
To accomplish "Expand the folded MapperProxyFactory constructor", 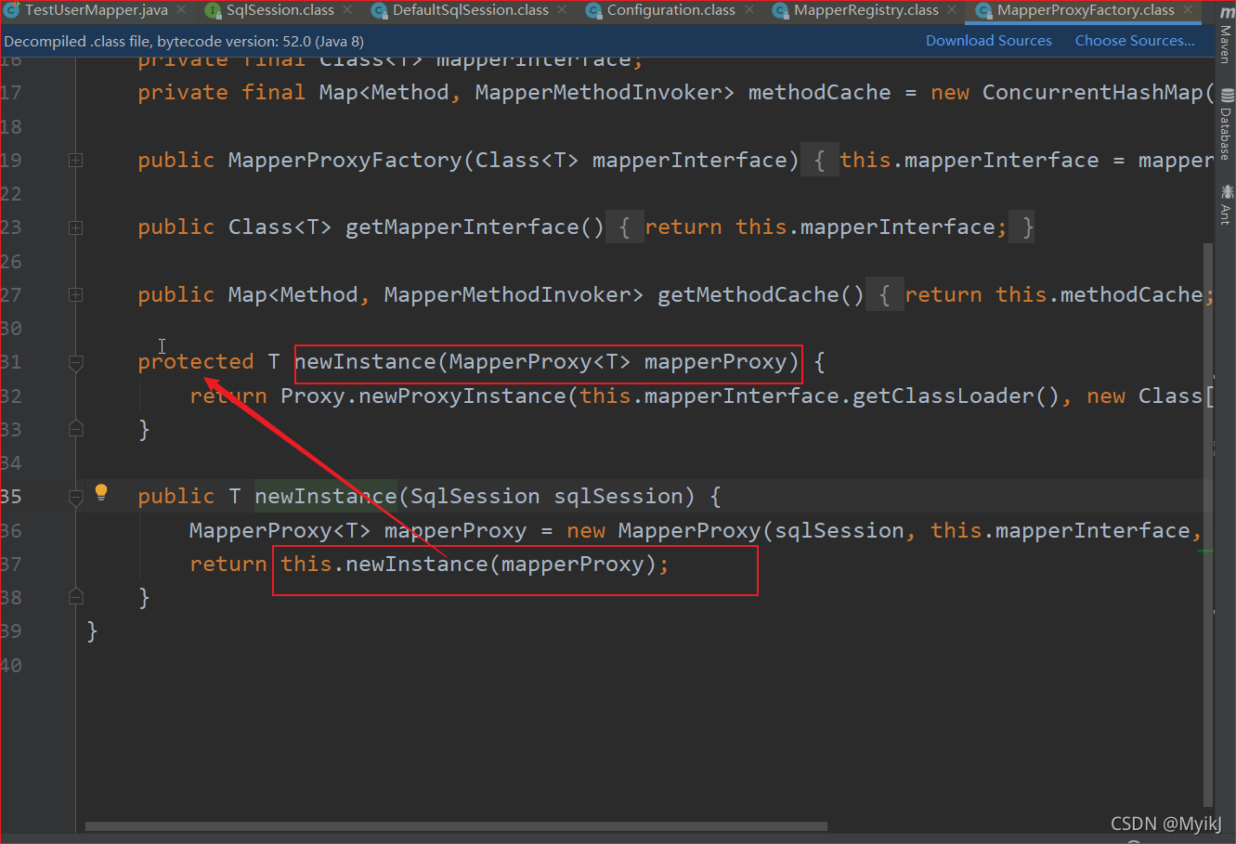I will (x=76, y=160).
